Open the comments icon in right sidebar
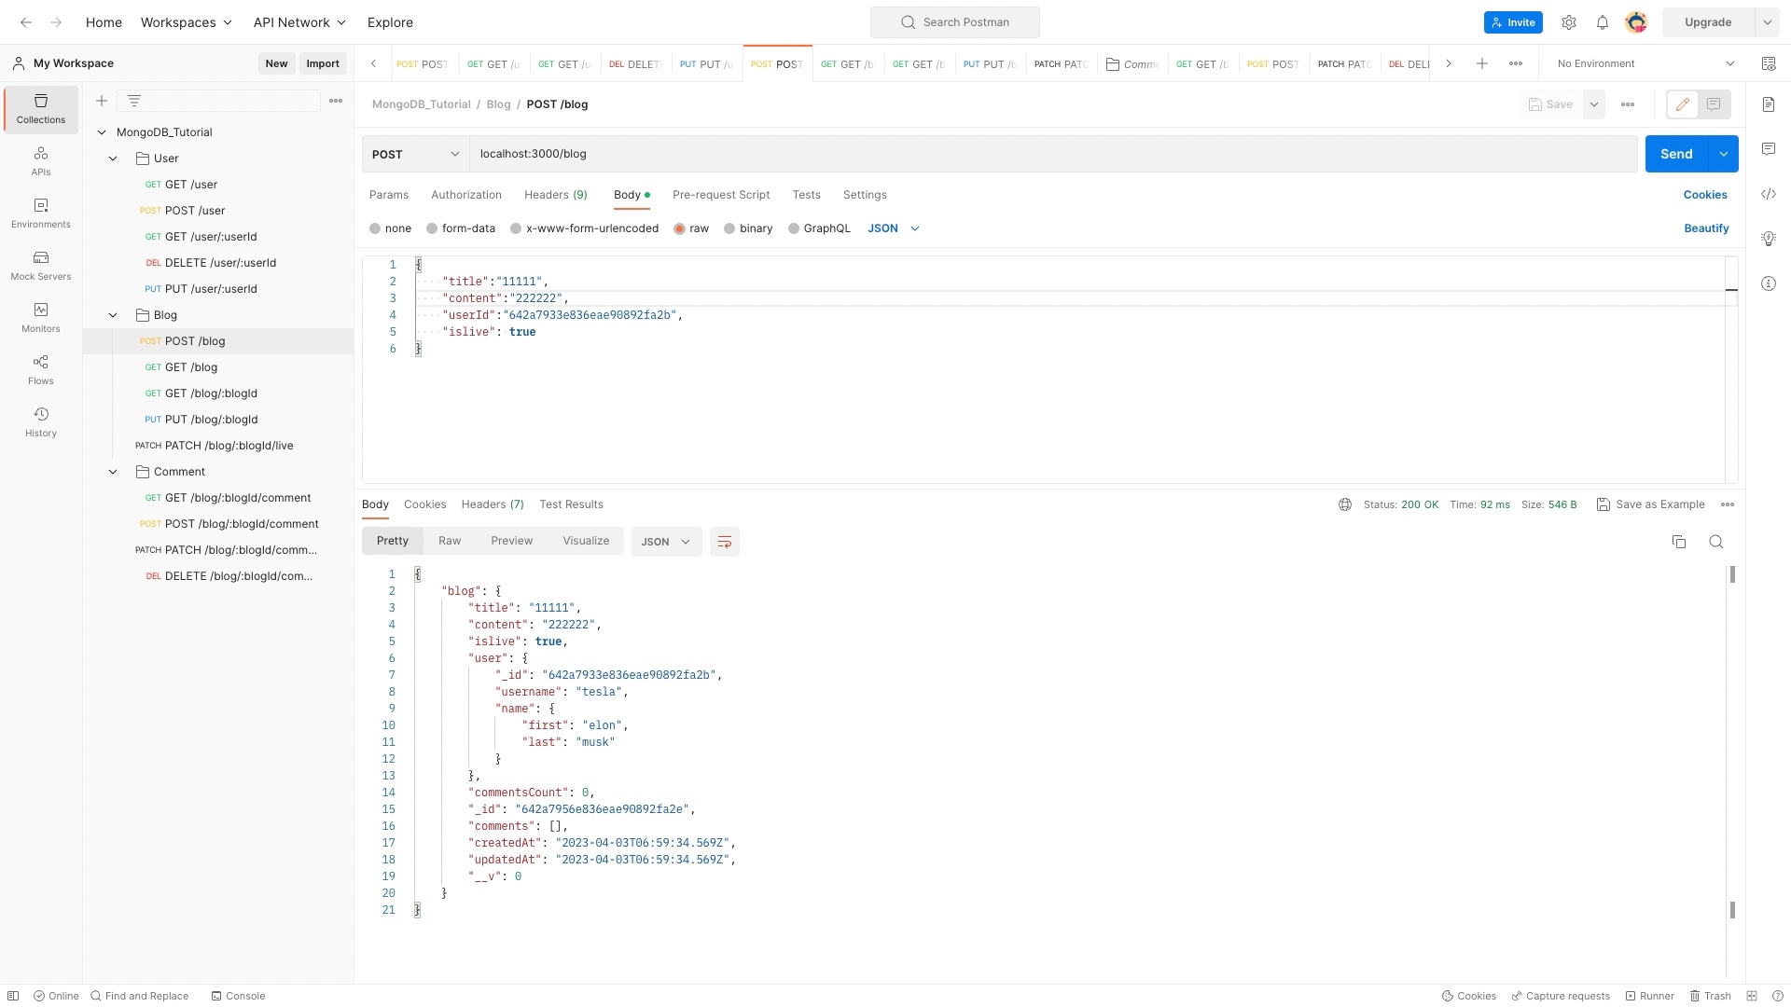Screen dimensions: 1791x1007 coord(1769,149)
